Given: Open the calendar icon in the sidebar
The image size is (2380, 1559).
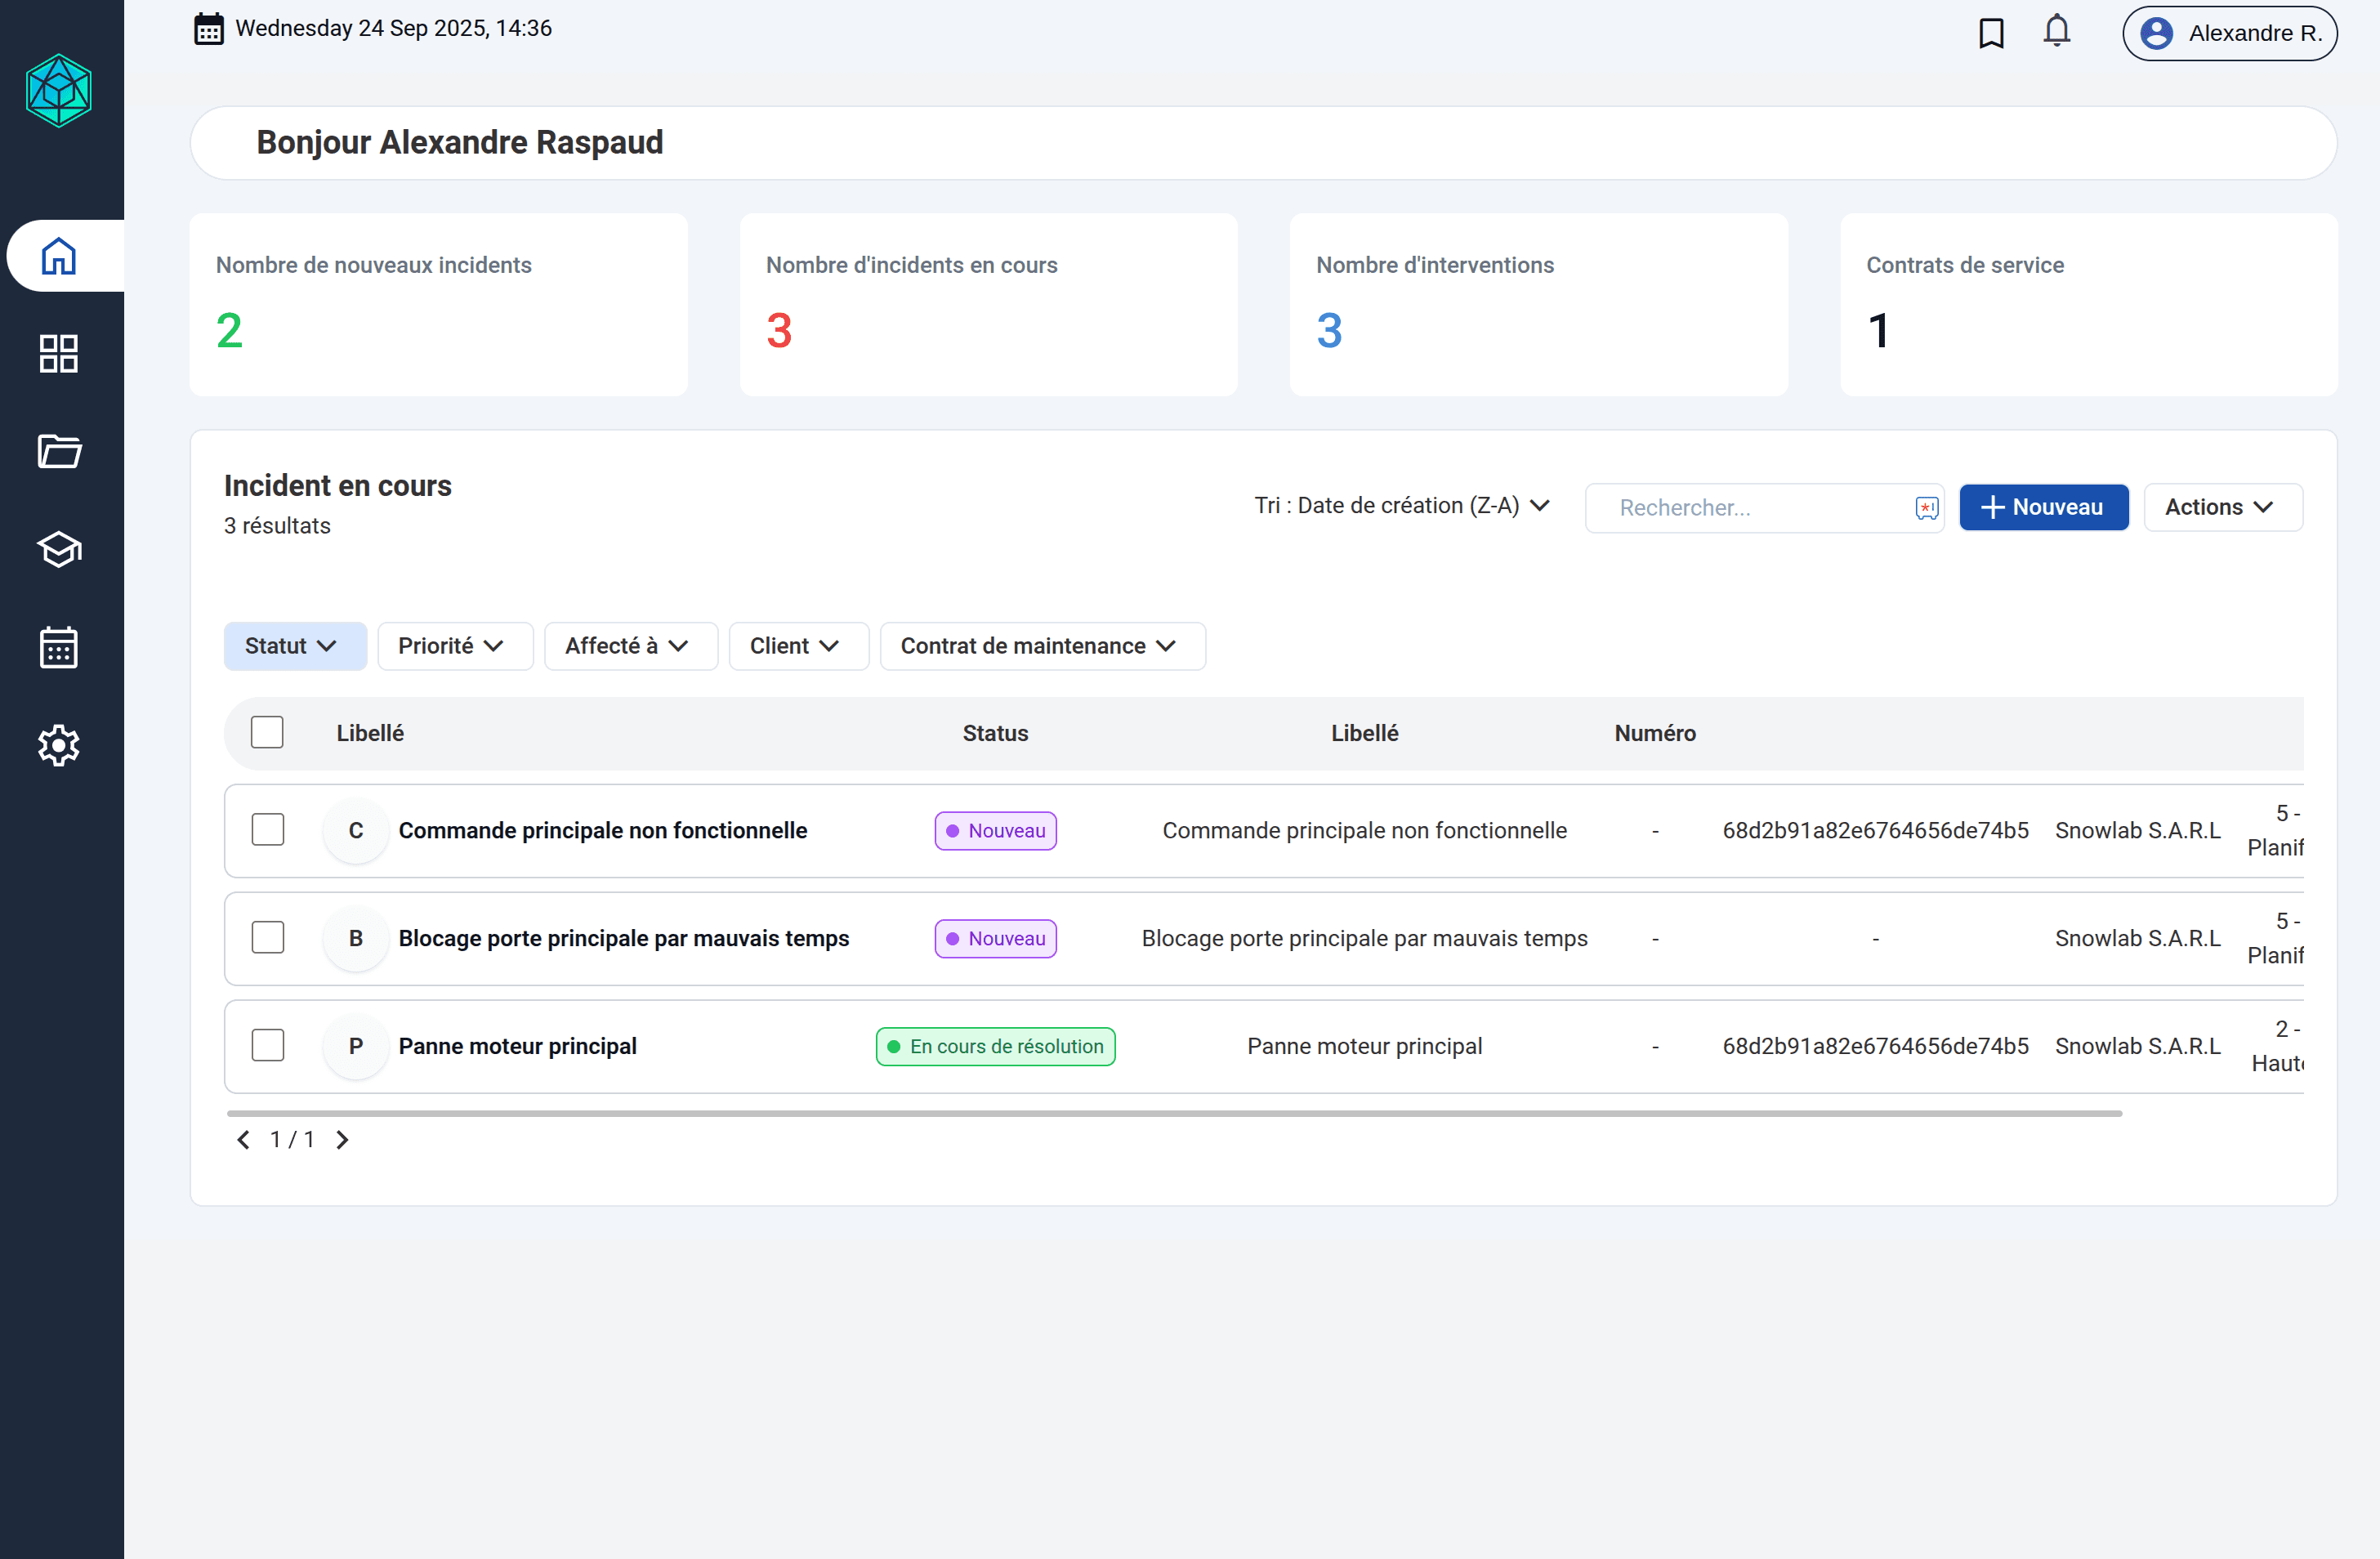Looking at the screenshot, I should pyautogui.click(x=59, y=648).
